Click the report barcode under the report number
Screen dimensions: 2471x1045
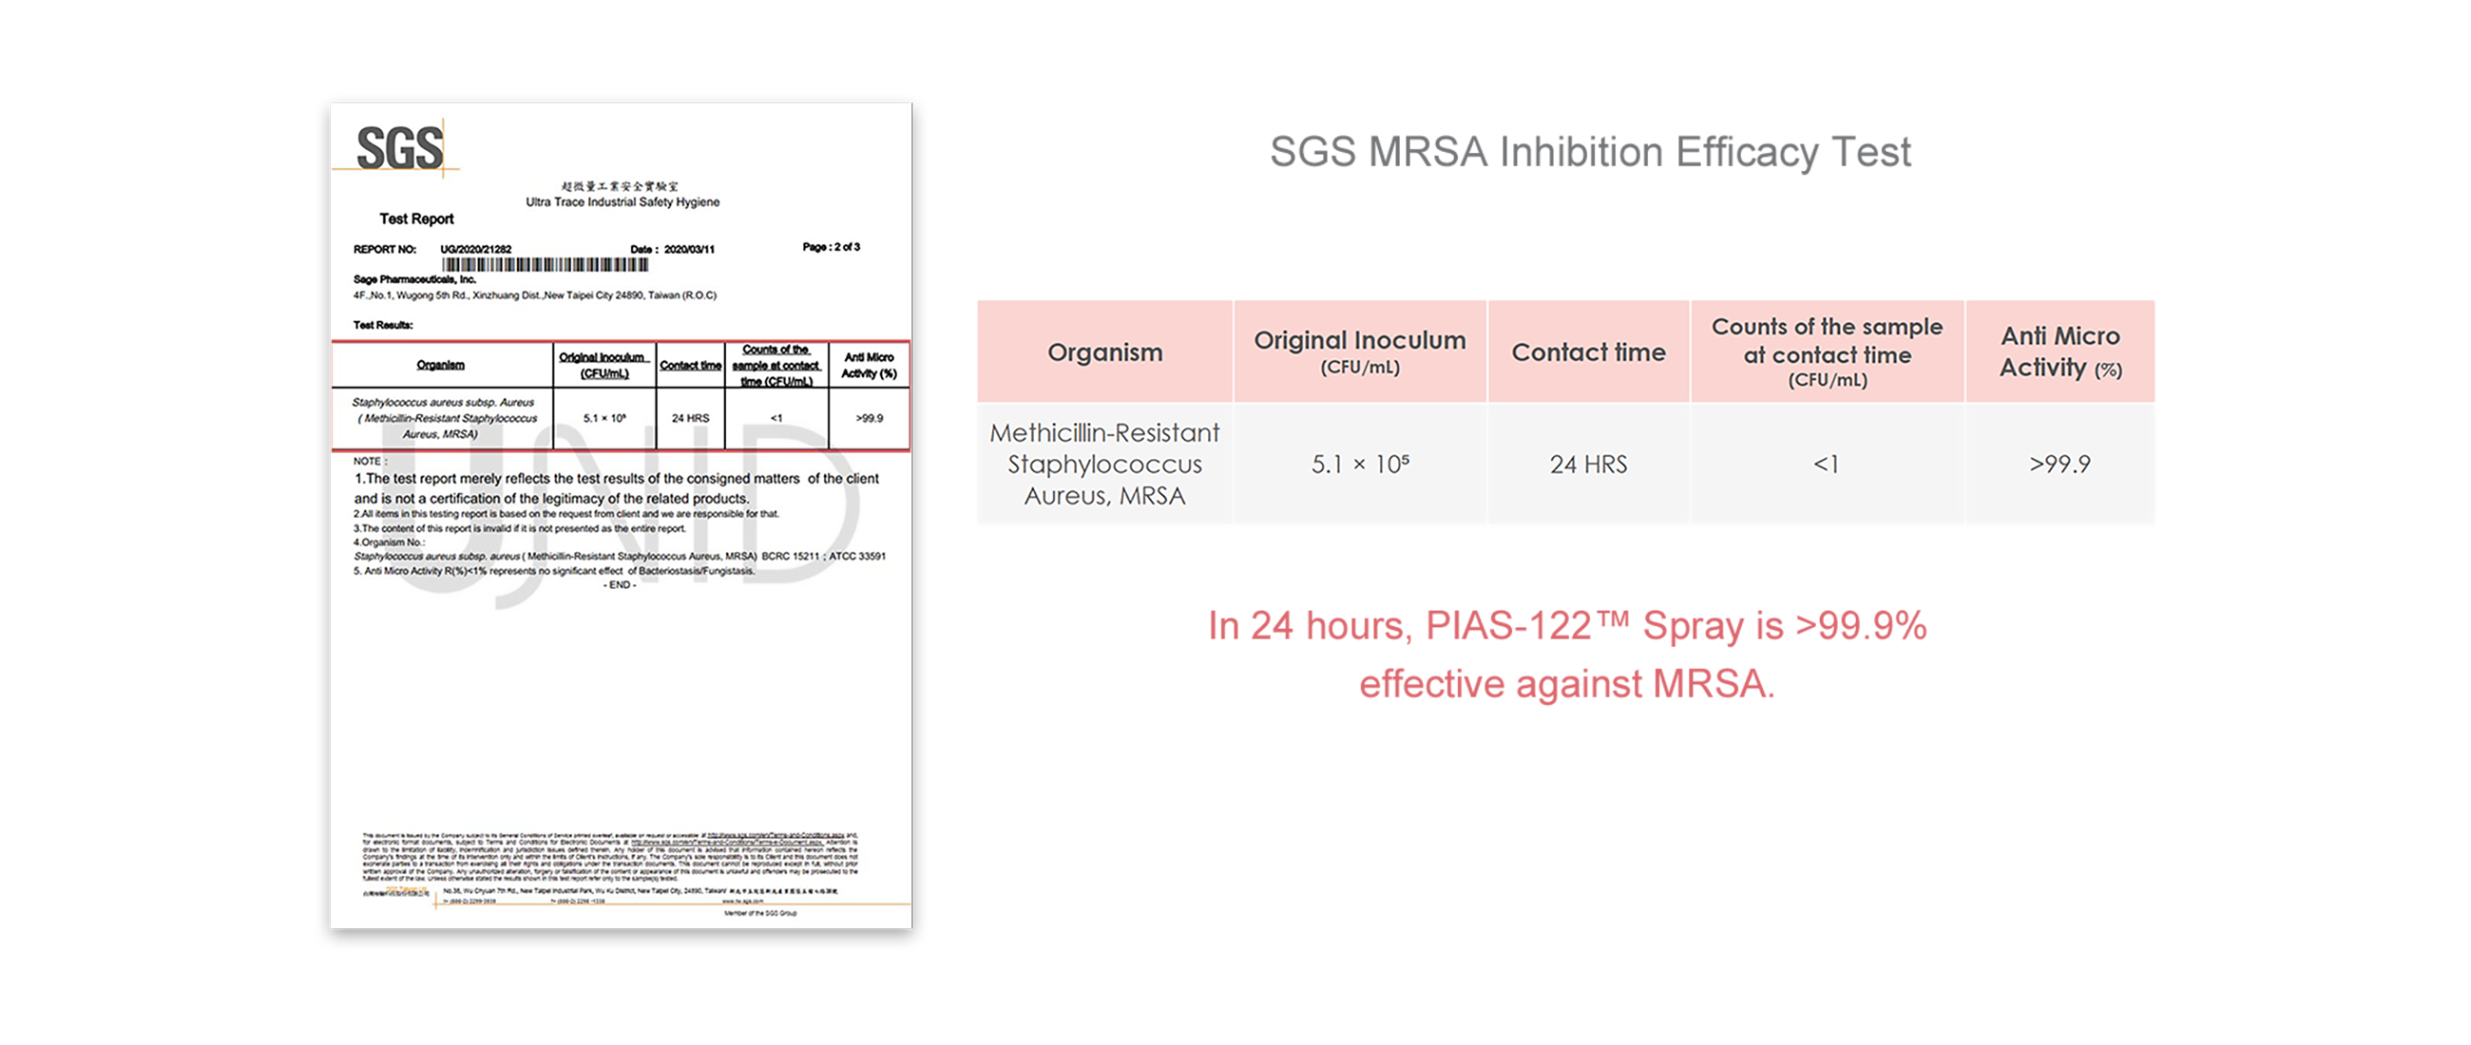click(x=545, y=265)
